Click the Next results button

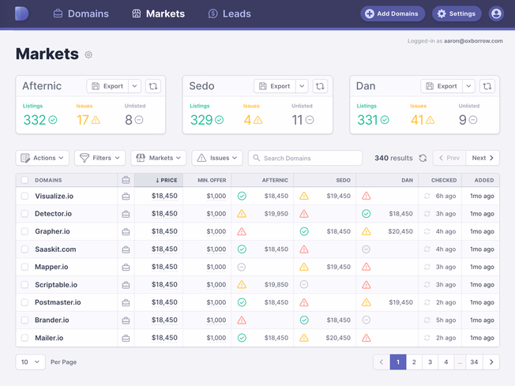point(483,158)
